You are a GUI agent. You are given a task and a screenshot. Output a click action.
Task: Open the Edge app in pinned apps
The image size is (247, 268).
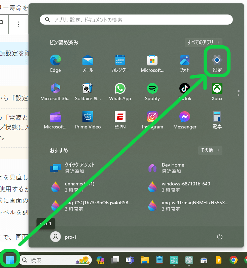[x=56, y=64]
